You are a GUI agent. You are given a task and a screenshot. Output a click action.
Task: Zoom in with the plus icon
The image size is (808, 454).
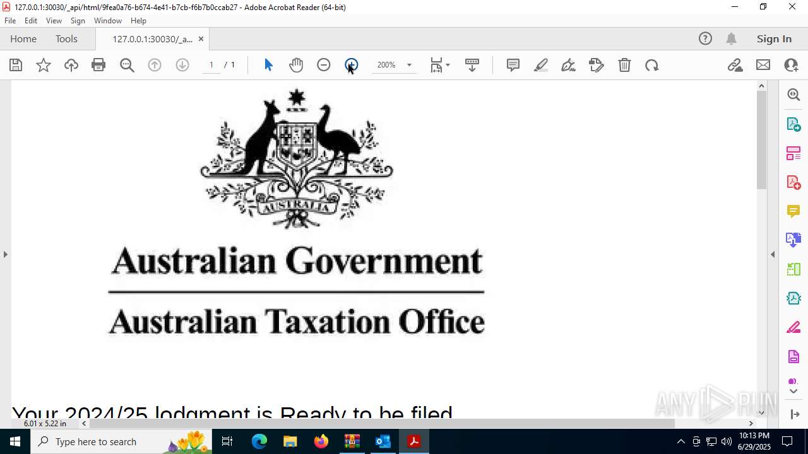(352, 65)
